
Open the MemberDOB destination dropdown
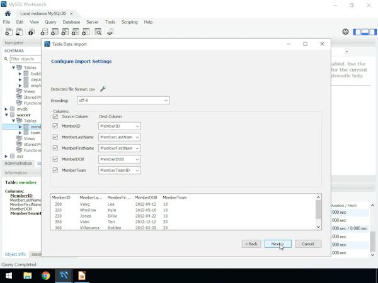tap(119, 159)
